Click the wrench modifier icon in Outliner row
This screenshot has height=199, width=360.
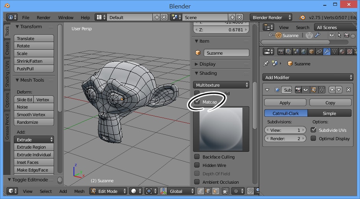tap(317, 35)
